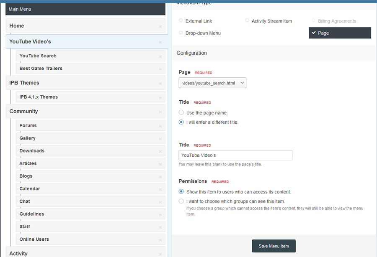
Task: Remove the IPB Themes item with its X icon
Action: [160, 84]
